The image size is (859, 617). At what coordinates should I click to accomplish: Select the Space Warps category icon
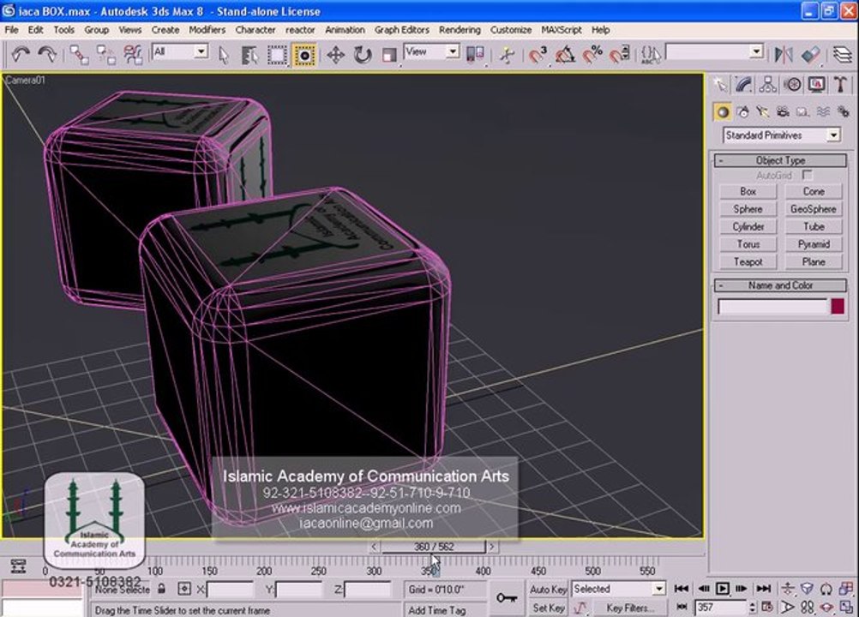(x=823, y=111)
